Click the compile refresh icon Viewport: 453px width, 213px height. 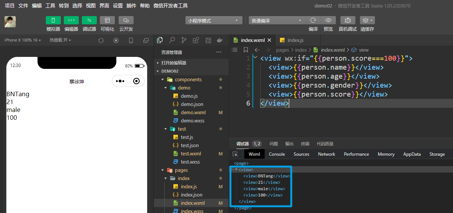coord(313,20)
